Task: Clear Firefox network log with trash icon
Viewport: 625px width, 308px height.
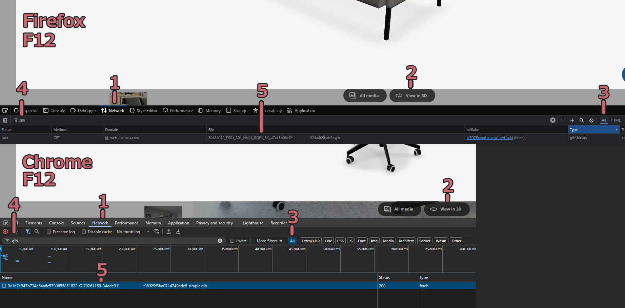Action: tap(5, 120)
